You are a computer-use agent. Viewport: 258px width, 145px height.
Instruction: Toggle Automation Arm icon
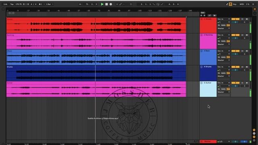121,4
